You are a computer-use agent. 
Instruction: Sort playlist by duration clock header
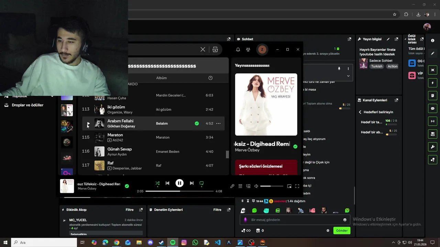[x=210, y=78]
